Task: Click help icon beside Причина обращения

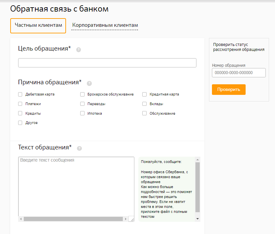Action: 89,84
